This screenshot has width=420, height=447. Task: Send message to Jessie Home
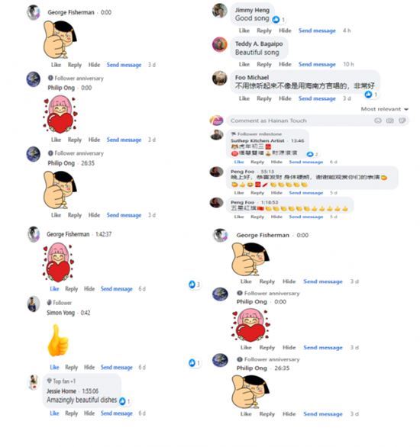pyautogui.click(x=116, y=413)
